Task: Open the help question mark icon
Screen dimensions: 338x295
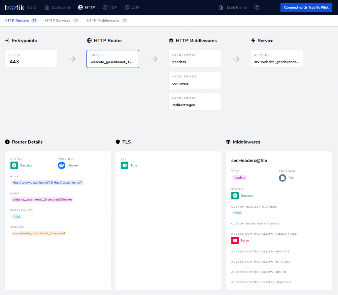Action: click(x=257, y=7)
